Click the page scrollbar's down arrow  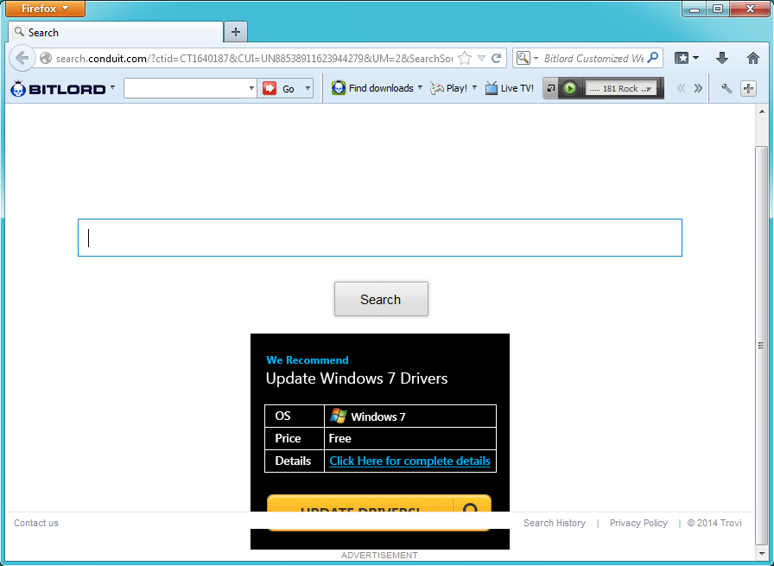[762, 554]
